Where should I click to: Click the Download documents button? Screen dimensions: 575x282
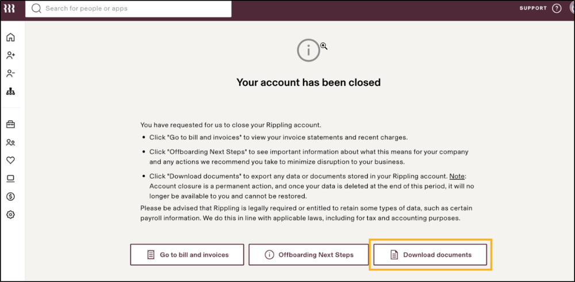pos(430,254)
